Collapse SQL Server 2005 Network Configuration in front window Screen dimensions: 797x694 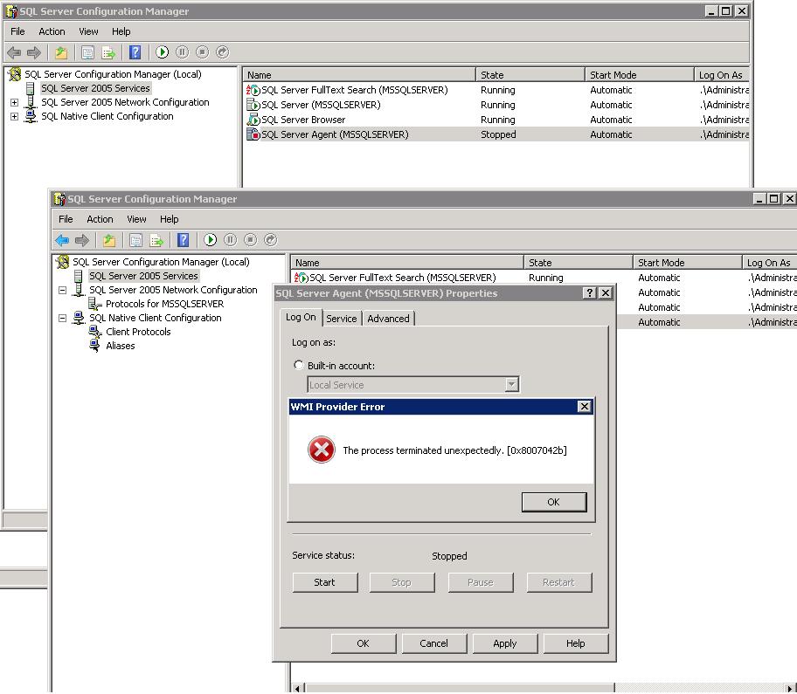(63, 291)
